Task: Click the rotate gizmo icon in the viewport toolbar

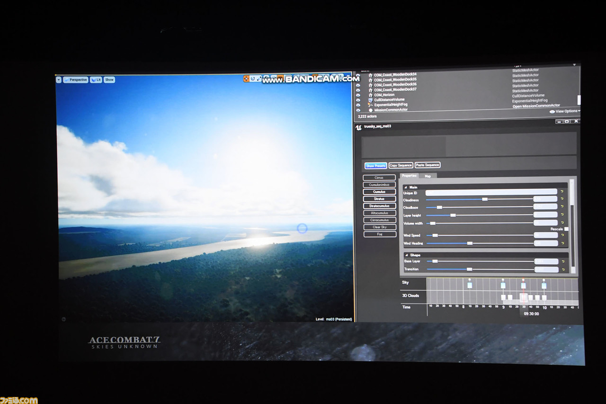Action: [x=253, y=79]
